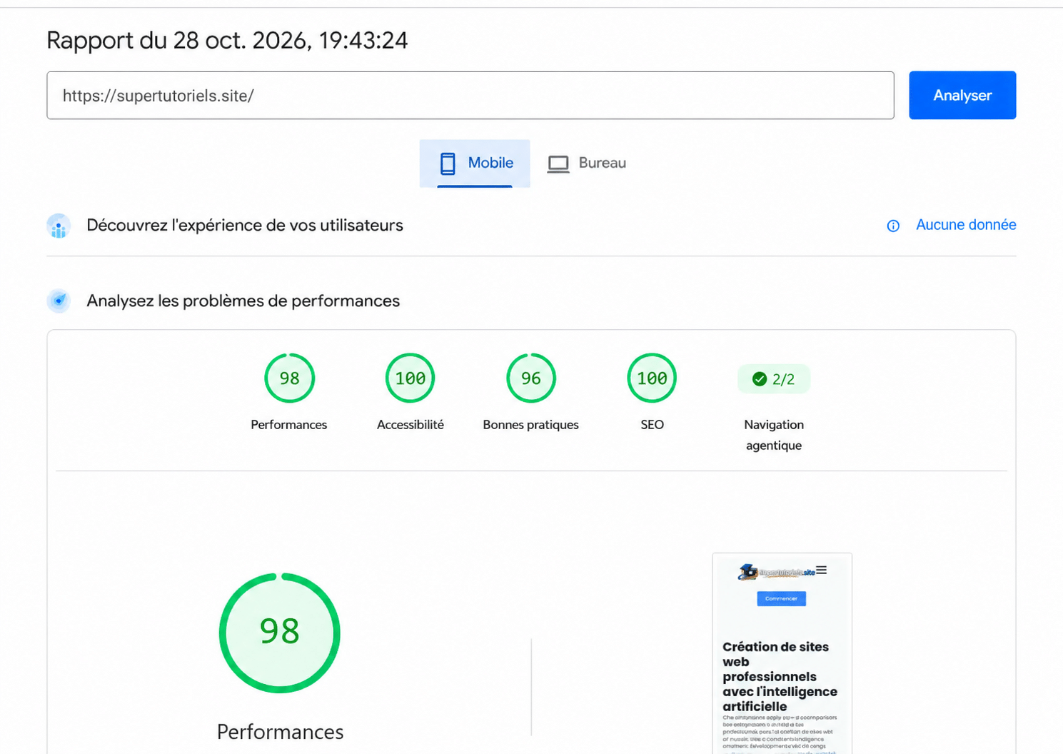1063x754 pixels.
Task: Click the Performances label under score 98
Action: pos(289,425)
